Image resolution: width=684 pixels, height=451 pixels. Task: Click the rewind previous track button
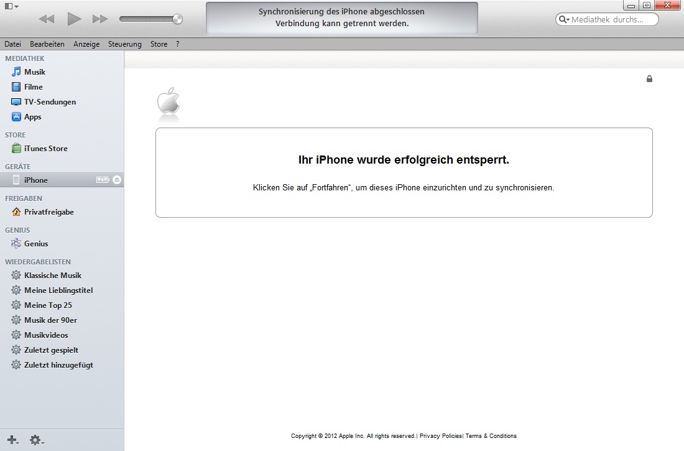click(47, 19)
